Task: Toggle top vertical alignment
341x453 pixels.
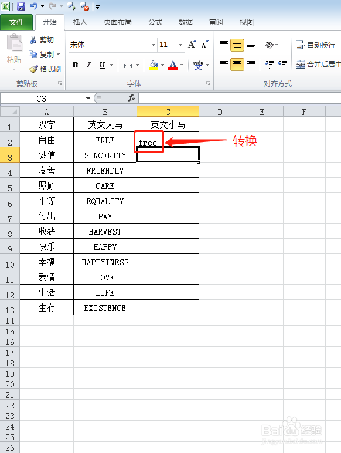Action: coord(224,45)
